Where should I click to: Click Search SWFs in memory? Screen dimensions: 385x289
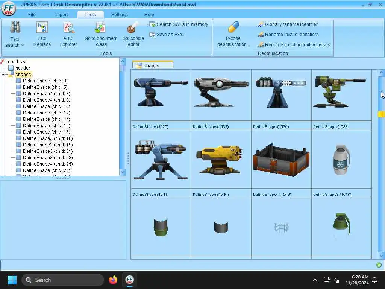(179, 24)
